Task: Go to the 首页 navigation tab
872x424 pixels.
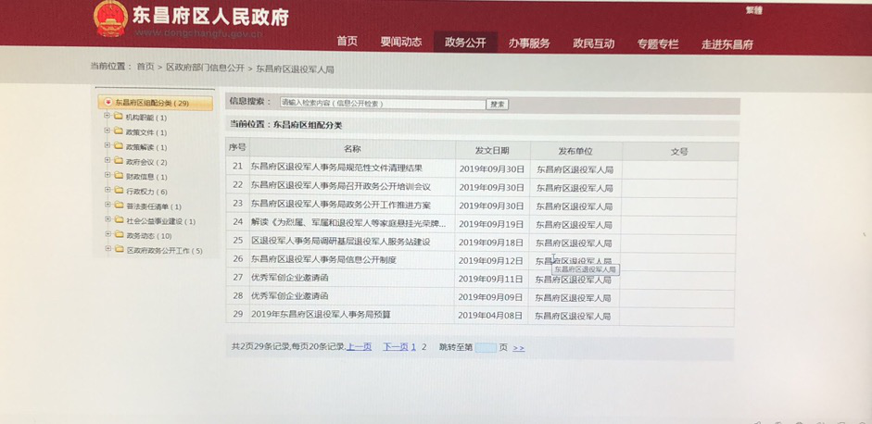Action: pos(348,42)
